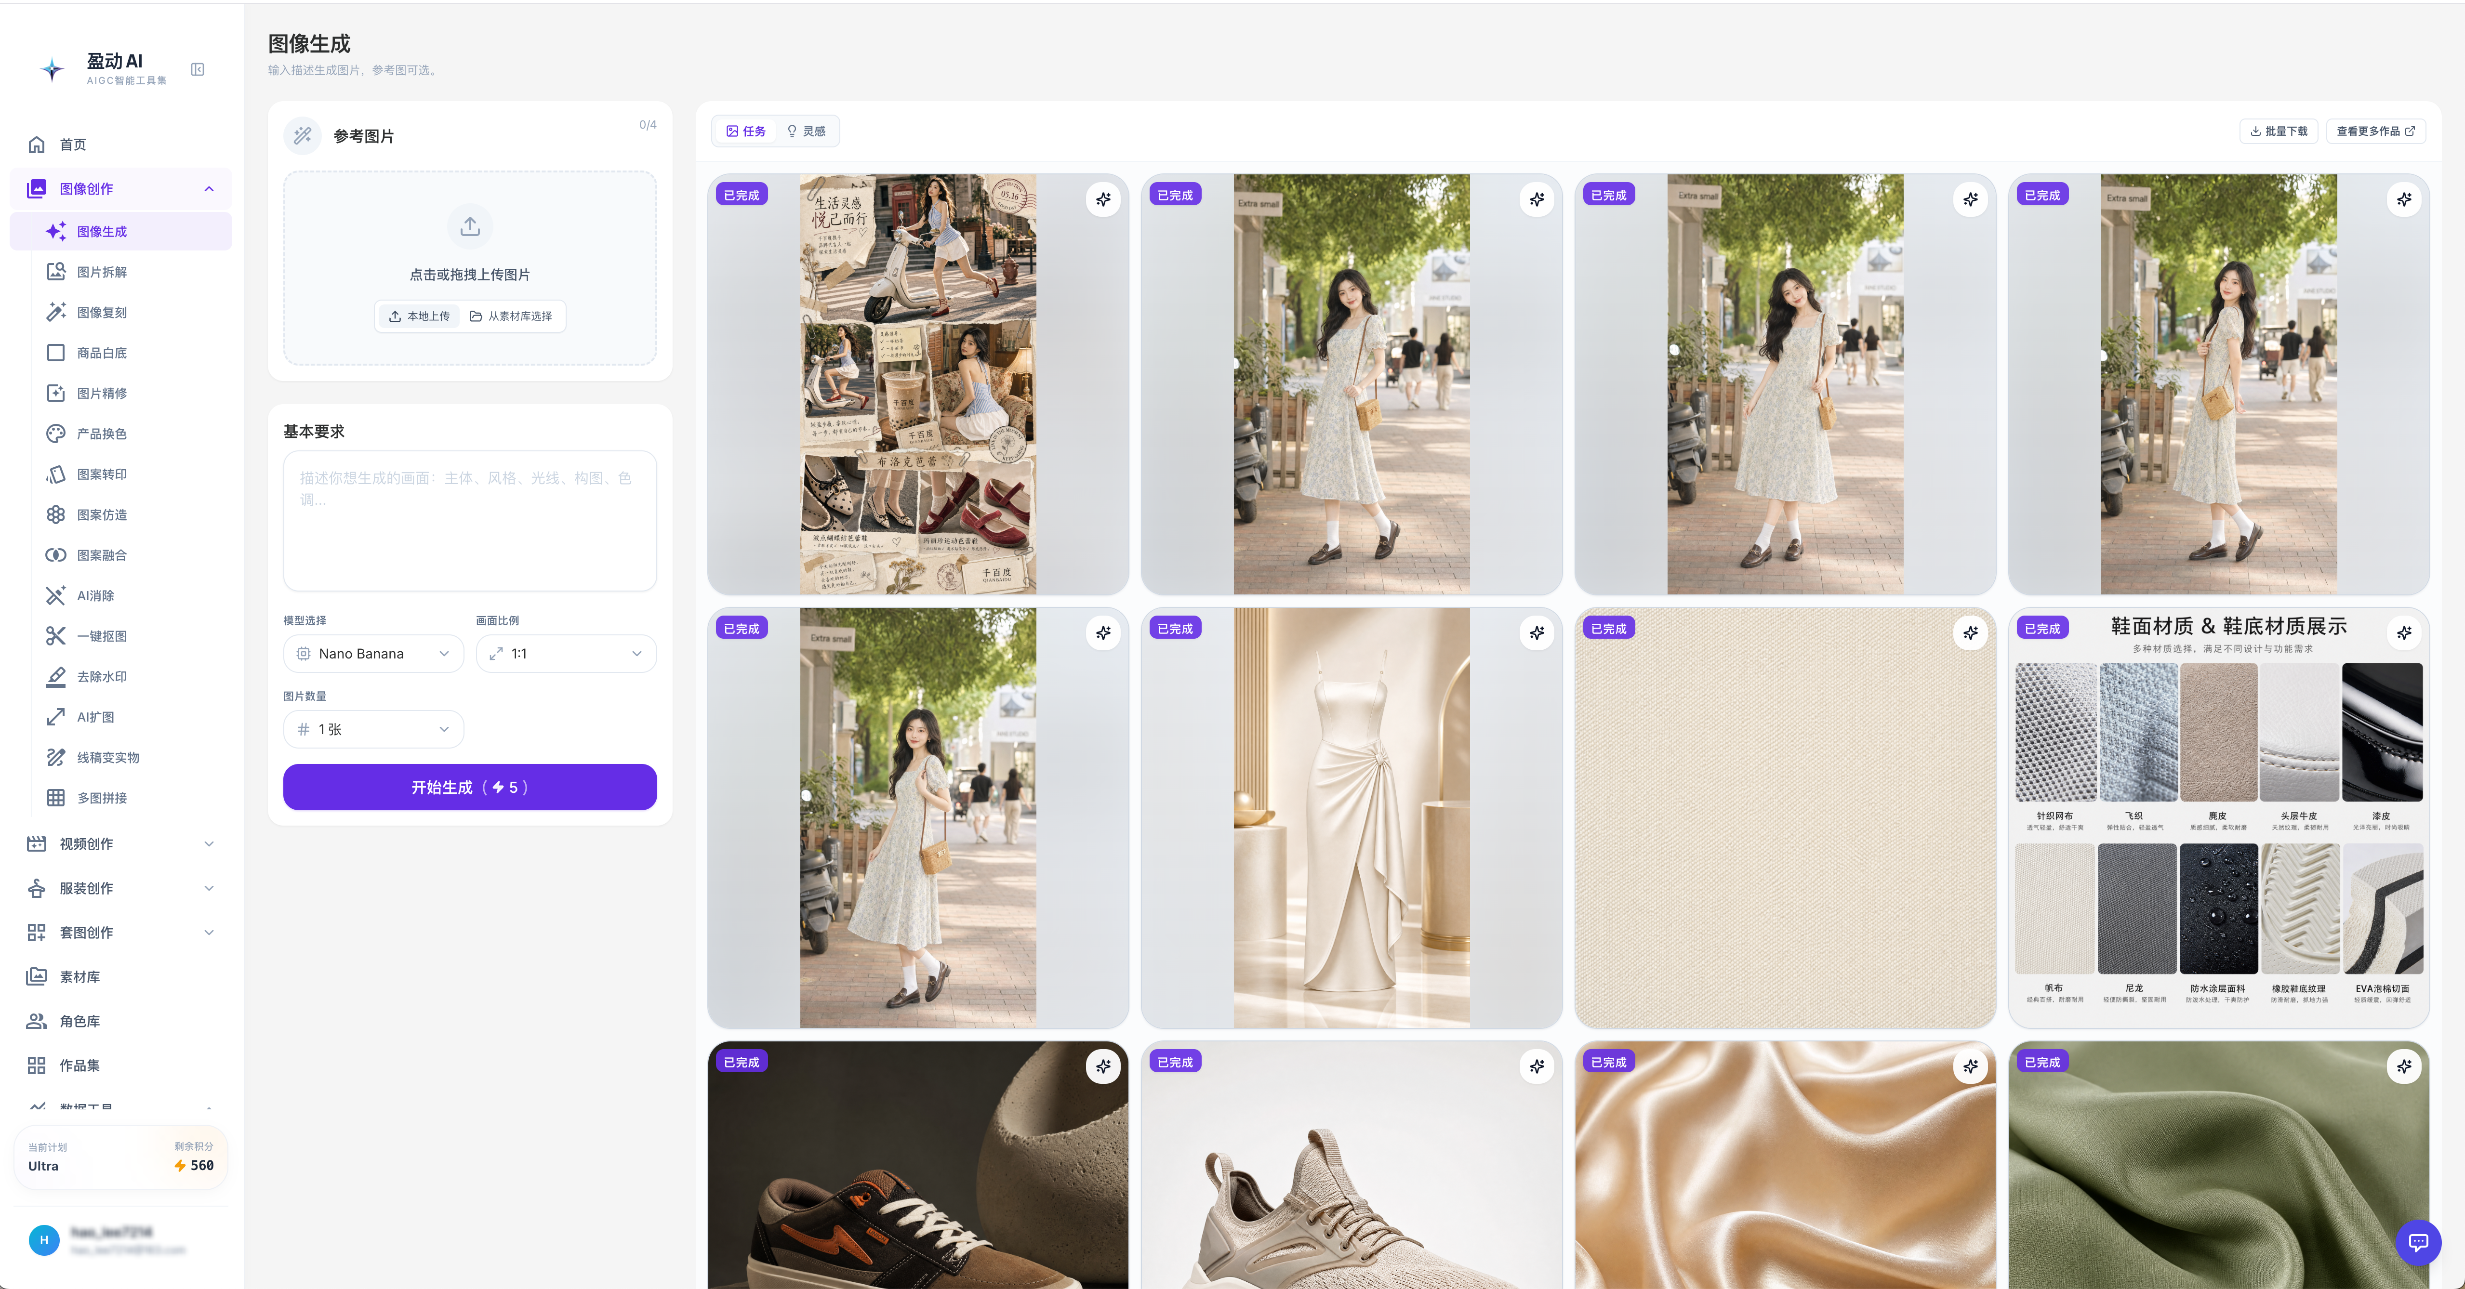This screenshot has height=1289, width=2465.
Task: Open the chat support bubble icon
Action: coord(2418,1242)
